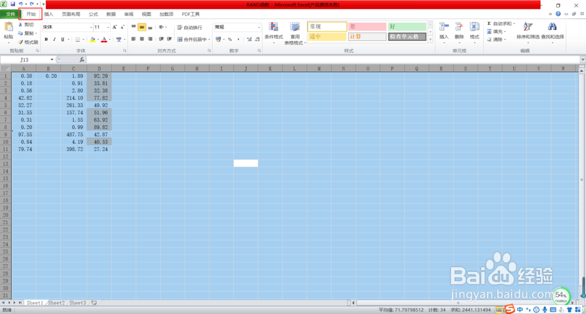
Task: Click 自动求和 AutoSum
Action: pyautogui.click(x=501, y=23)
